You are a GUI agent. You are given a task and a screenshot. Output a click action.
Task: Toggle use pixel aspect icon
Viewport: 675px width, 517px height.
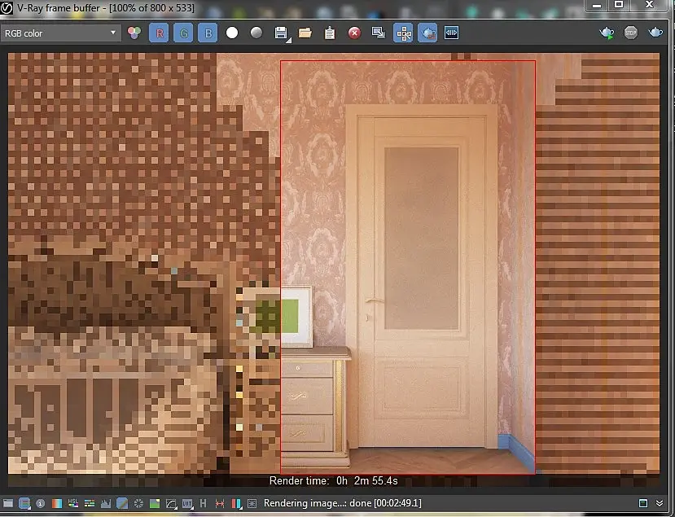pos(220,503)
